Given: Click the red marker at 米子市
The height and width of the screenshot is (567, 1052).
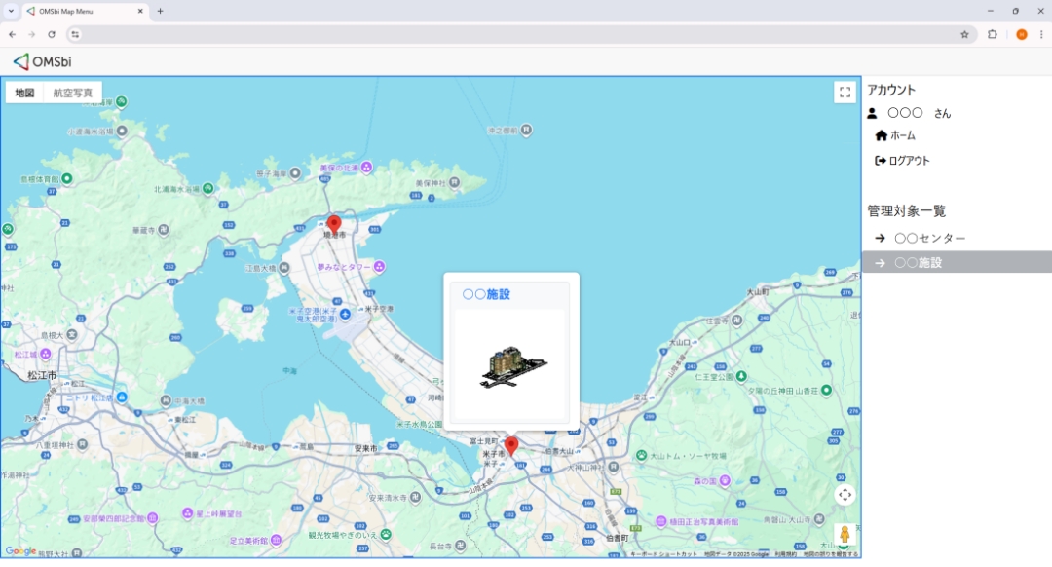Looking at the screenshot, I should click(x=511, y=446).
